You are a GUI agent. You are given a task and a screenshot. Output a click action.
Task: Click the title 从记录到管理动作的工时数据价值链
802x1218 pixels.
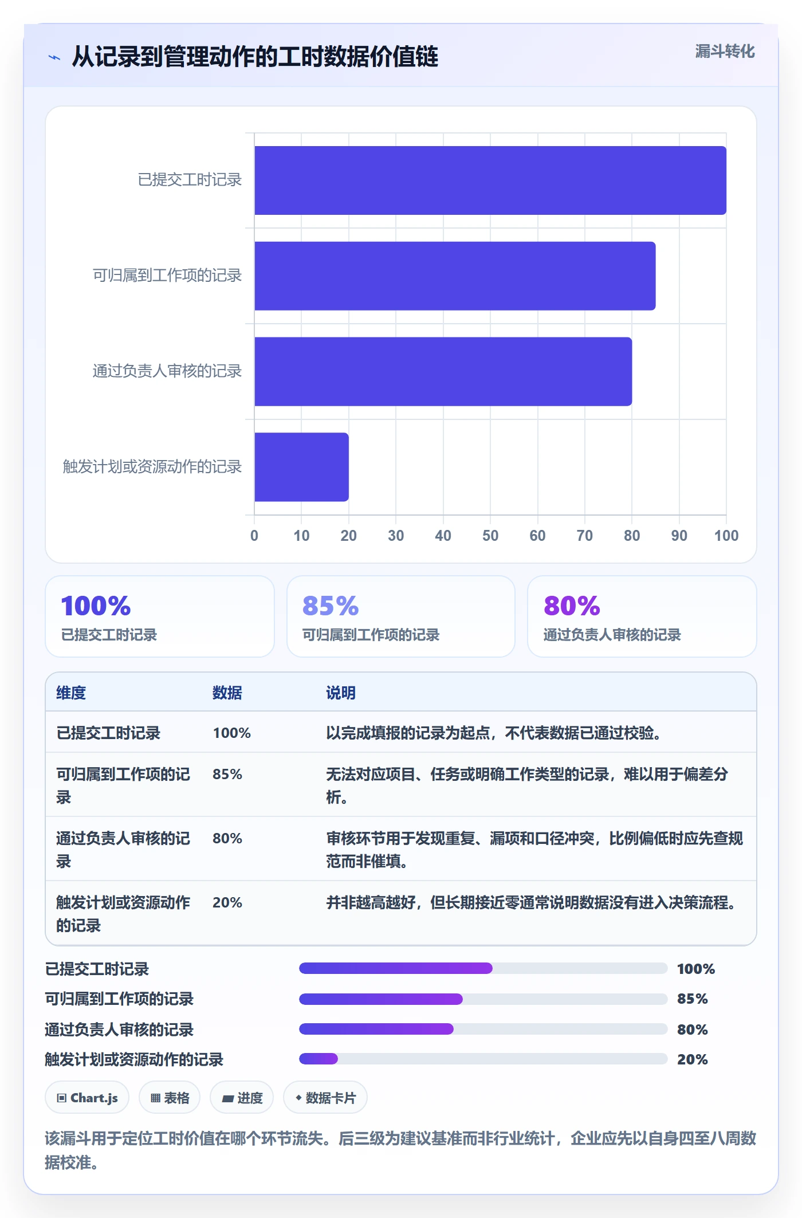click(x=255, y=57)
